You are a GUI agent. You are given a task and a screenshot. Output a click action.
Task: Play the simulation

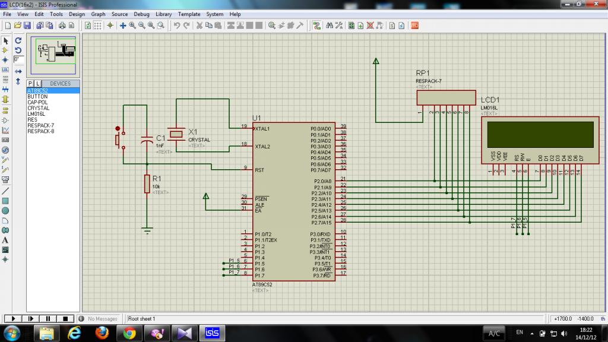pos(13,319)
